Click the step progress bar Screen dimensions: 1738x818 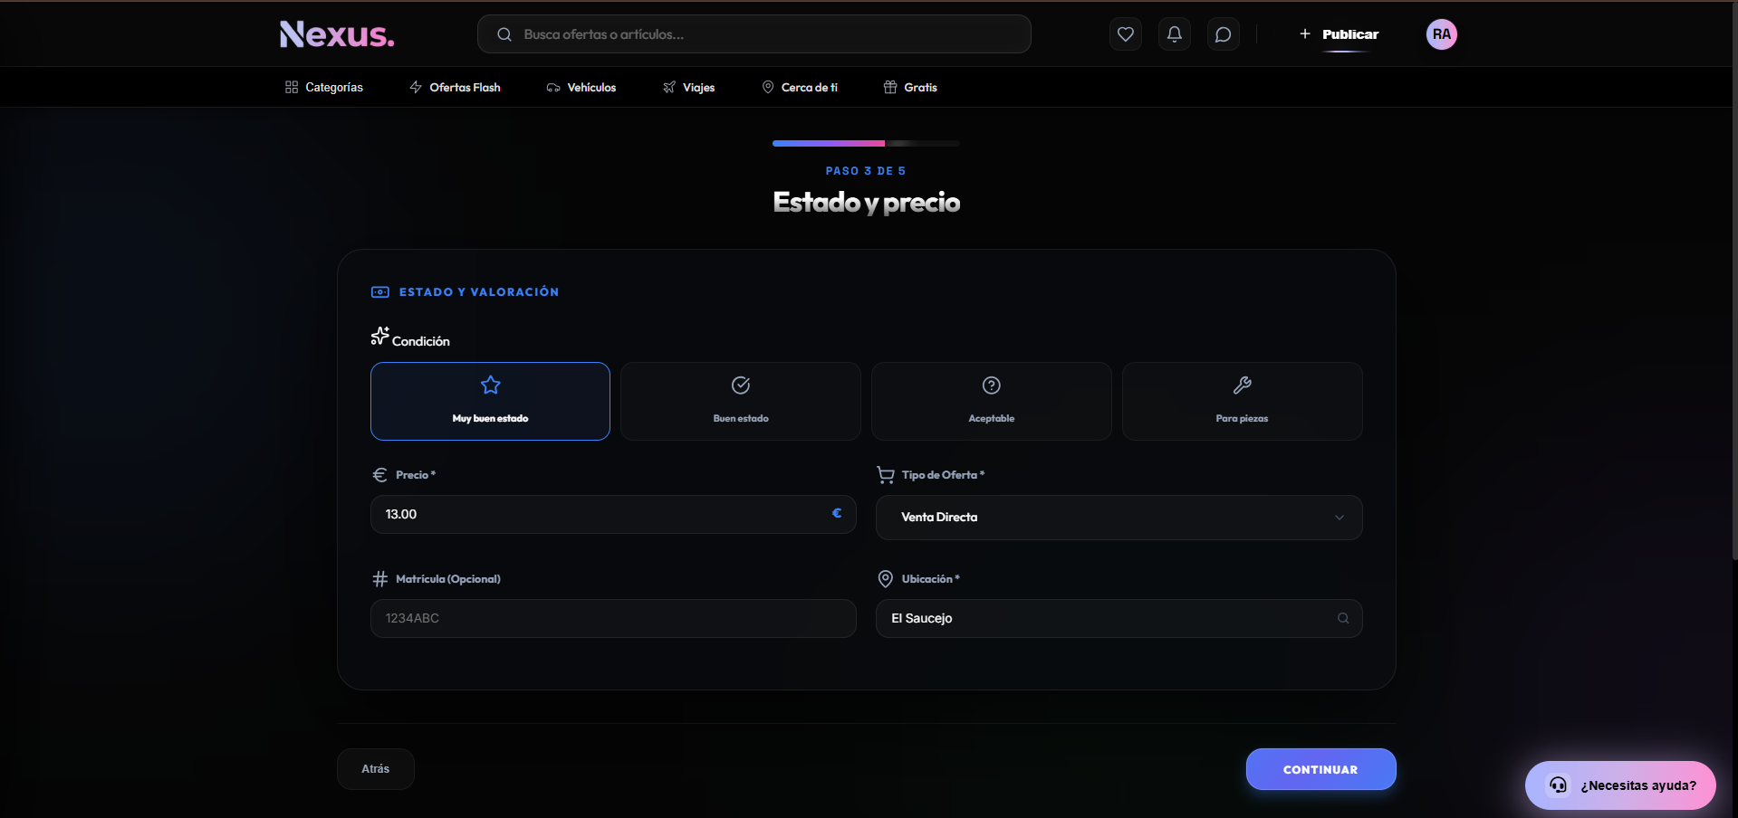866,143
